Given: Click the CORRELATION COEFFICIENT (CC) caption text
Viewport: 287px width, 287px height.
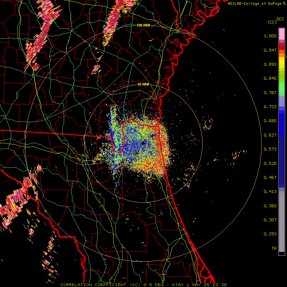Looking at the screenshot, I should (100, 285).
